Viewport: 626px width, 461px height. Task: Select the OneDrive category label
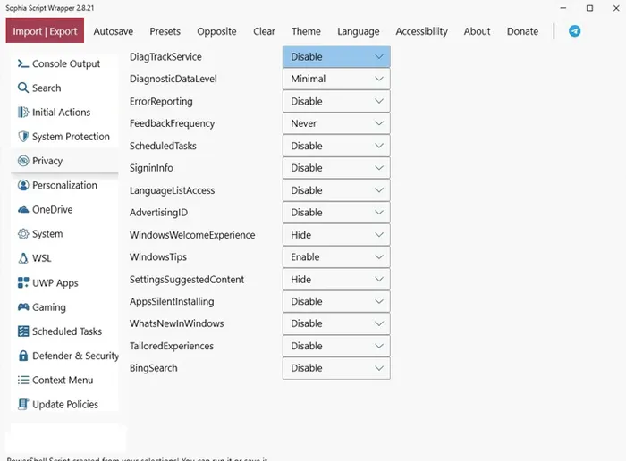pyautogui.click(x=52, y=209)
